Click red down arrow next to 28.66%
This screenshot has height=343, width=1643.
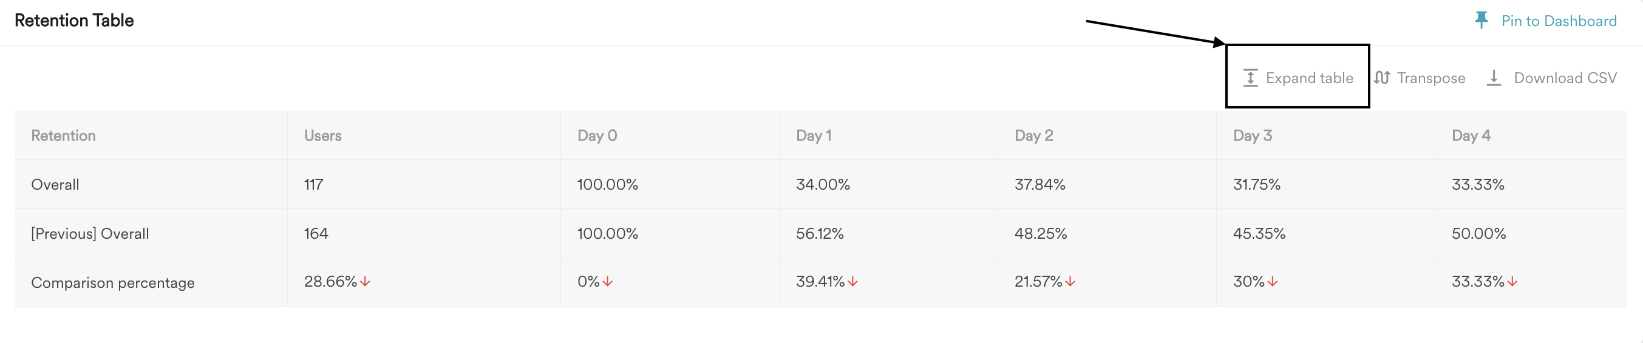(x=365, y=281)
